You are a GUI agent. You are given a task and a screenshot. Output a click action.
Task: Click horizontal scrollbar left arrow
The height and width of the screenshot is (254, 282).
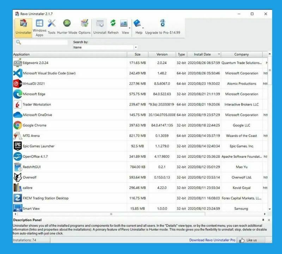click(16, 214)
